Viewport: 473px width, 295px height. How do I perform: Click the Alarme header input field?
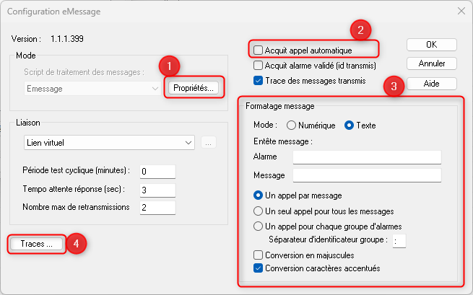tap(366, 157)
